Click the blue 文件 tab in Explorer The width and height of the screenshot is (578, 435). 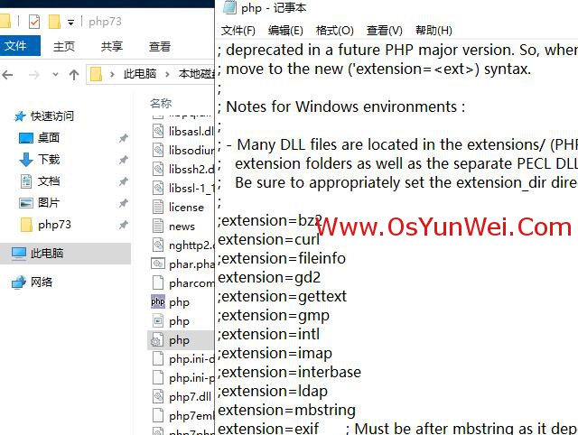[19, 46]
